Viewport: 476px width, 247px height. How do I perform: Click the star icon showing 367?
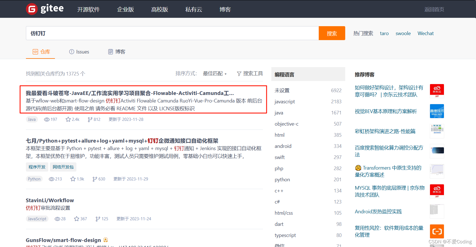(76, 219)
